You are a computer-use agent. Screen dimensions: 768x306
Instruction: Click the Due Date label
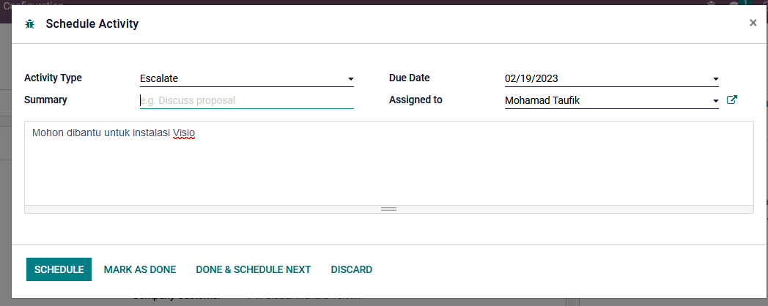(410, 78)
